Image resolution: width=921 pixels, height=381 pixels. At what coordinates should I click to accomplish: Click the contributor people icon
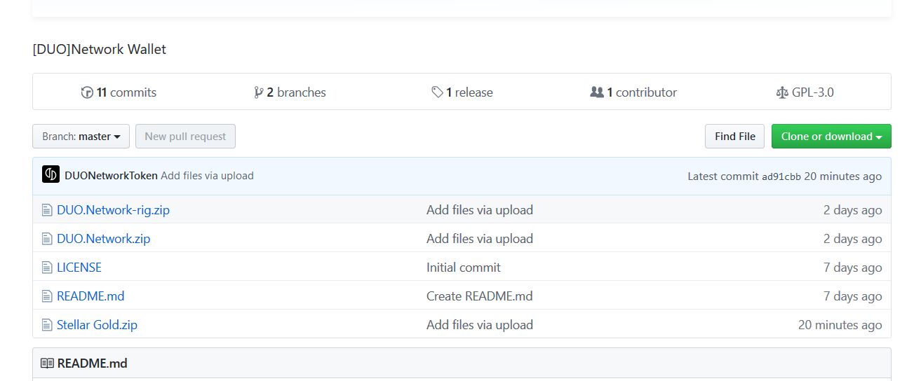tap(597, 92)
